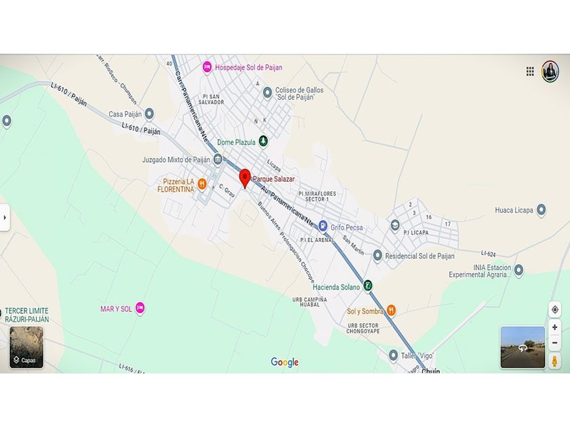Click the red Parque Salazar pin
The width and height of the screenshot is (570, 427).
pos(245,179)
